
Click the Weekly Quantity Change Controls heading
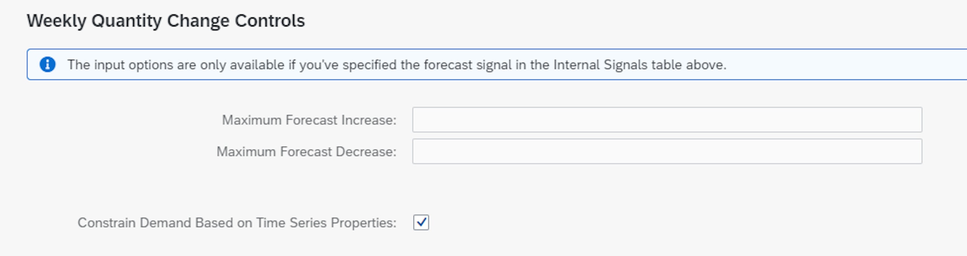[166, 21]
